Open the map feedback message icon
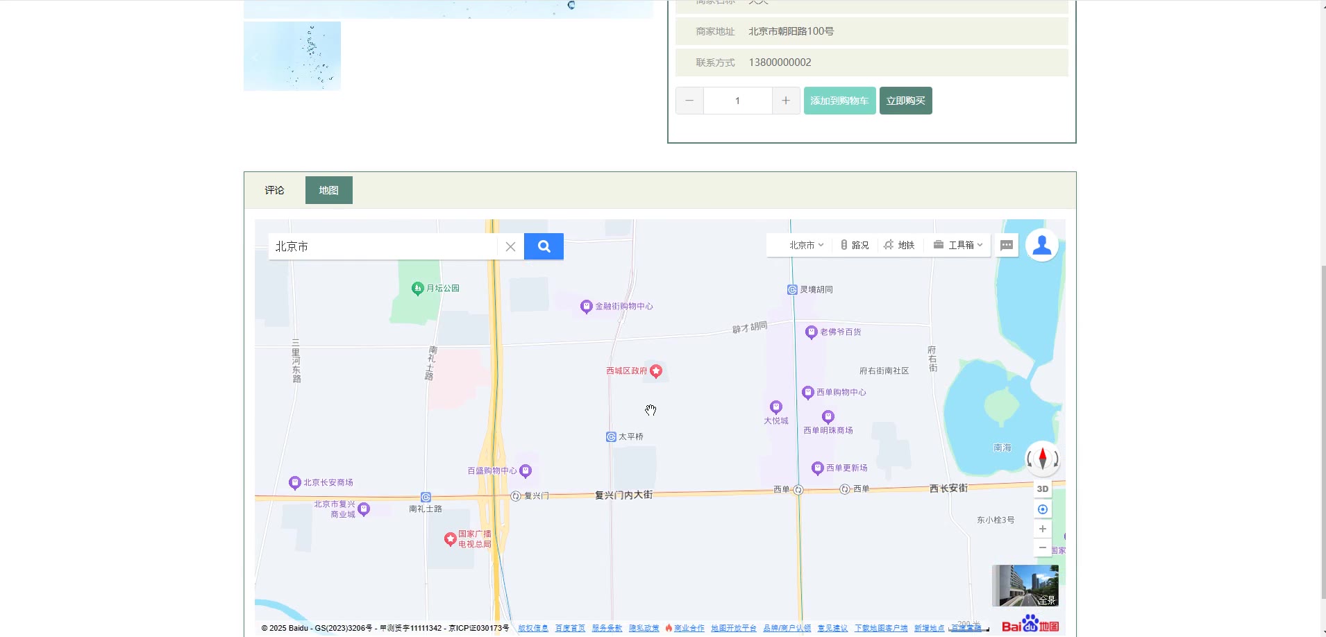This screenshot has width=1326, height=637. tap(1007, 245)
